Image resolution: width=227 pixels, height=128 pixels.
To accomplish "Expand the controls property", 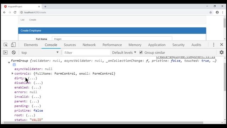I will (x=12, y=74).
